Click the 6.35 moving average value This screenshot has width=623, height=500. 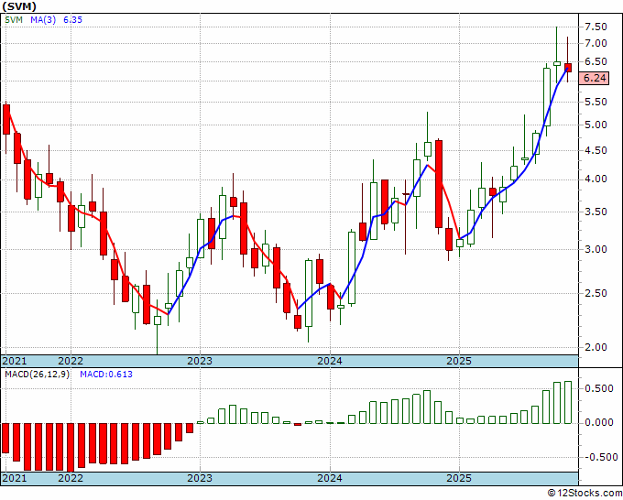(72, 19)
